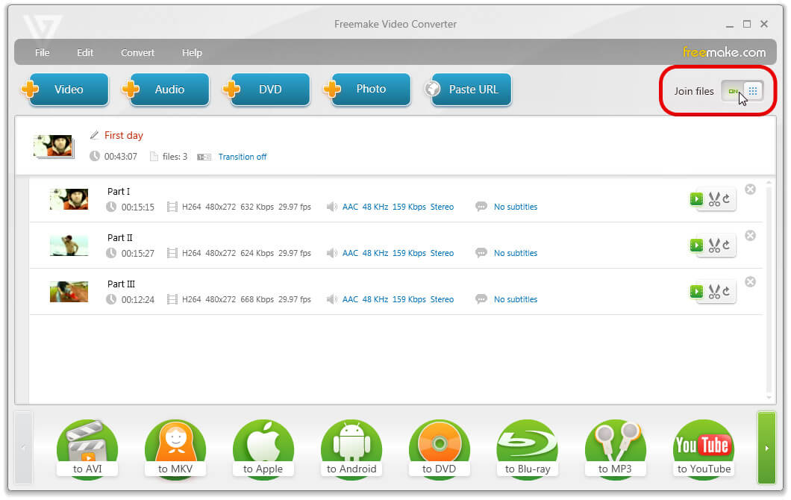The width and height of the screenshot is (791, 500).
Task: Play the Part II video preview
Action: (696, 246)
